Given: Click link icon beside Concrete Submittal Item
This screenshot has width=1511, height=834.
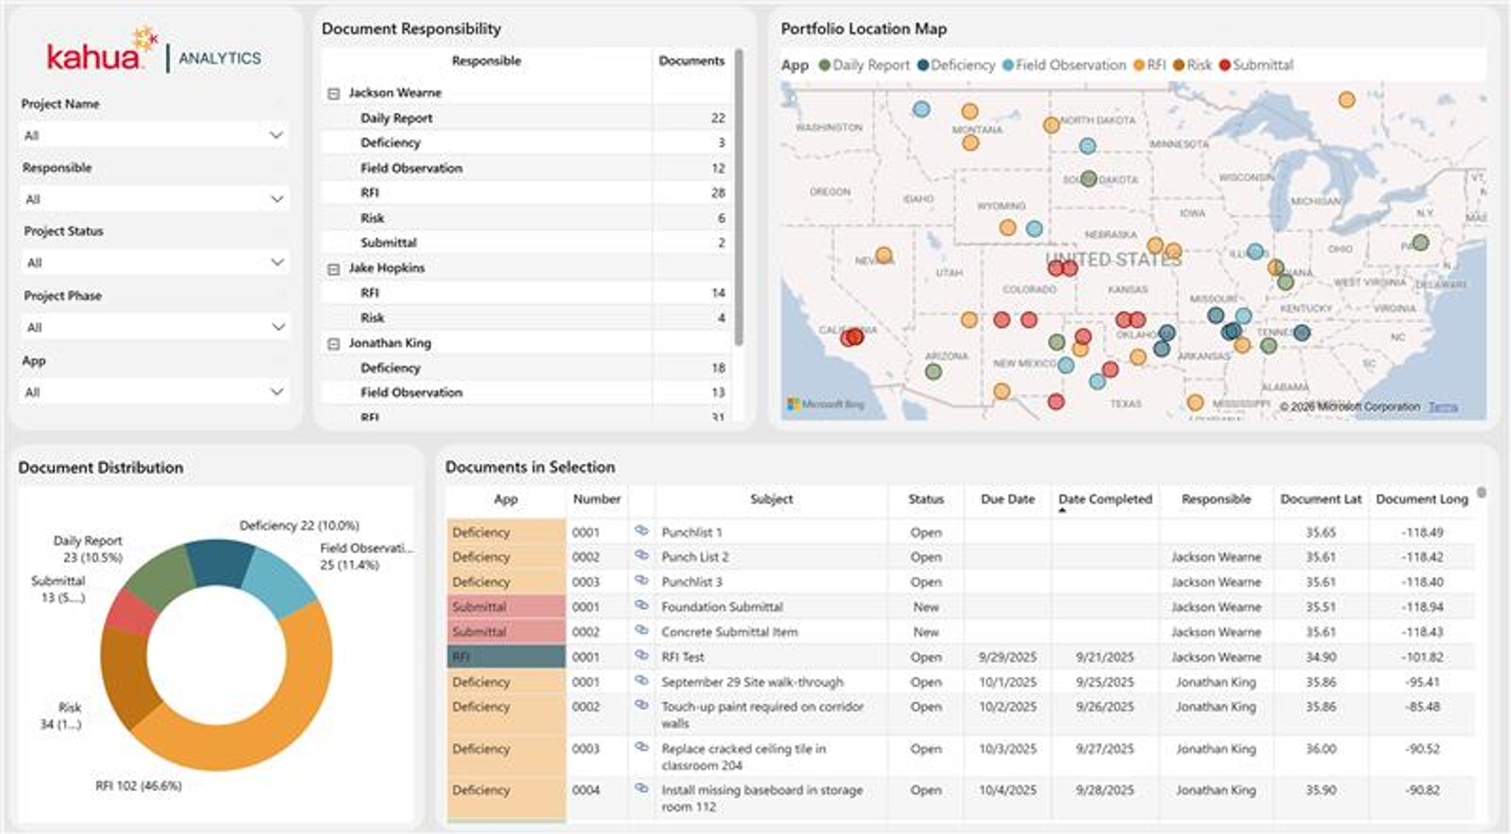Looking at the screenshot, I should pyautogui.click(x=641, y=630).
